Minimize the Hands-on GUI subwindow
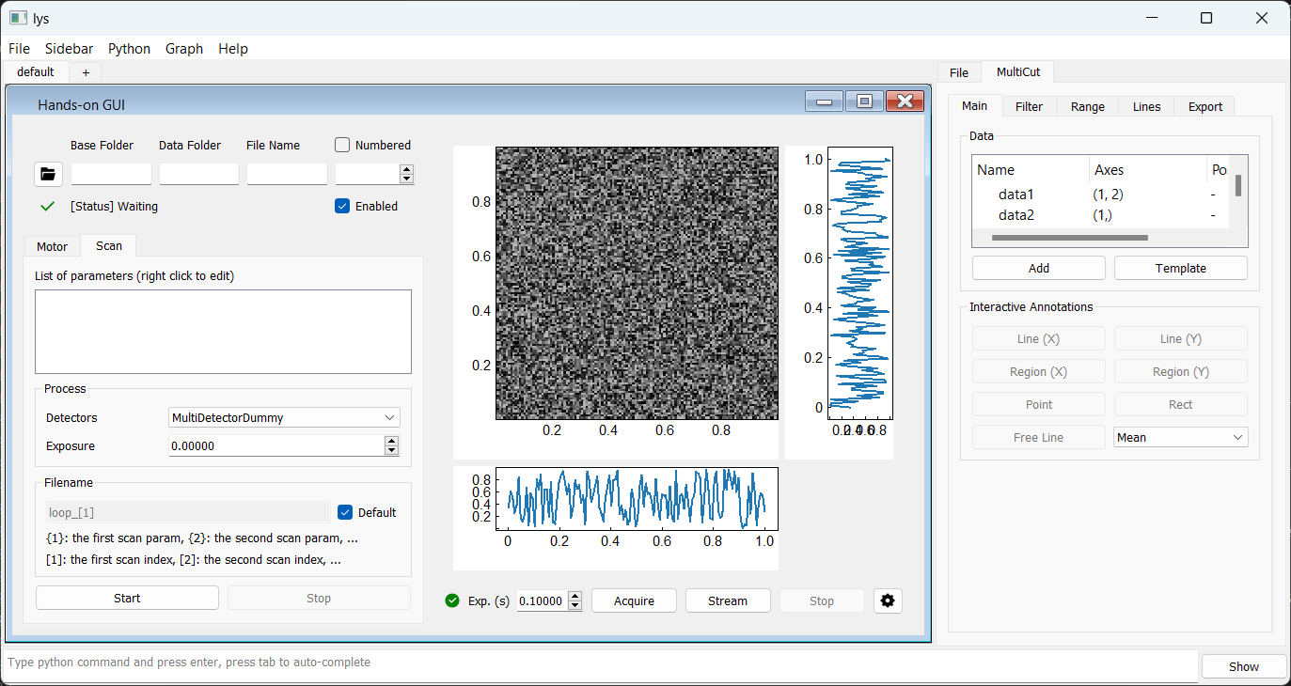Image resolution: width=1291 pixels, height=686 pixels. click(824, 101)
